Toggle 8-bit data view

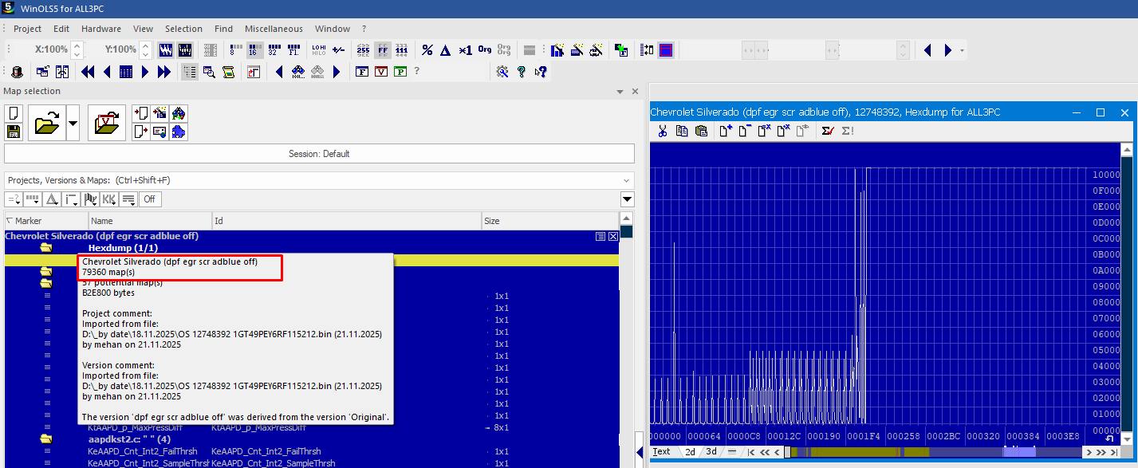(x=236, y=50)
